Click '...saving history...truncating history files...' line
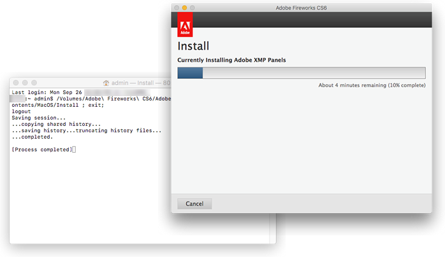The width and height of the screenshot is (445, 257). [x=87, y=130]
